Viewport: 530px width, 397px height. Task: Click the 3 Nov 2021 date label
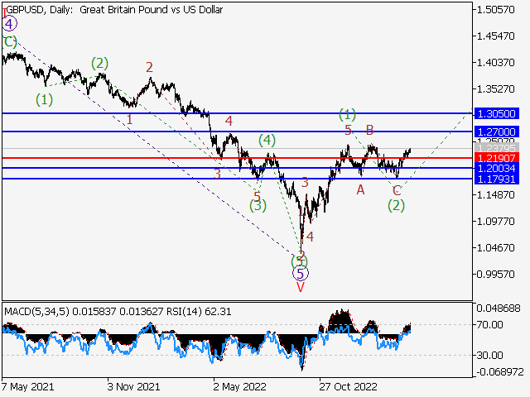pyautogui.click(x=133, y=386)
